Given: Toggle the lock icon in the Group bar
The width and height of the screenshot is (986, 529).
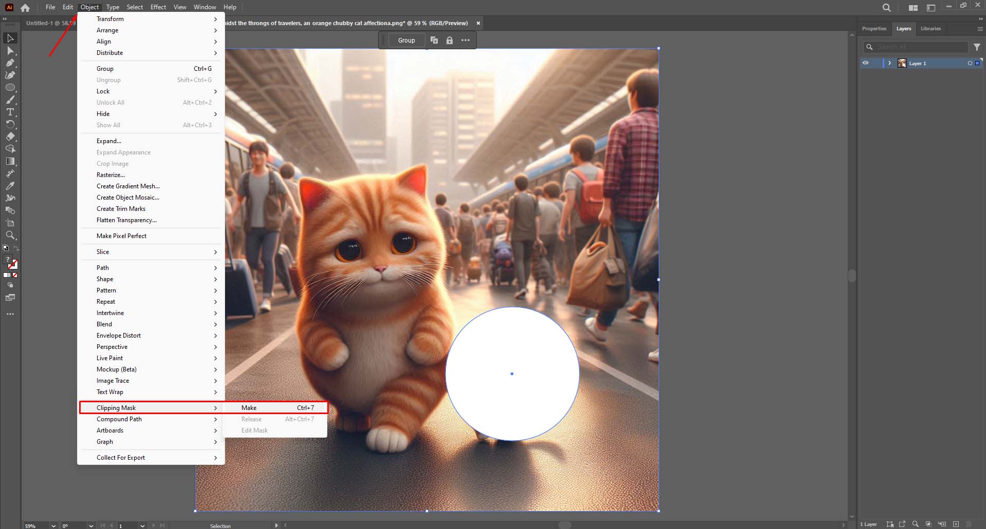Looking at the screenshot, I should pos(450,40).
